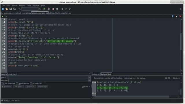Screen dimensions: 185x104
Task: Click the editor vertical scrollbar thumb
Action: point(181,42)
